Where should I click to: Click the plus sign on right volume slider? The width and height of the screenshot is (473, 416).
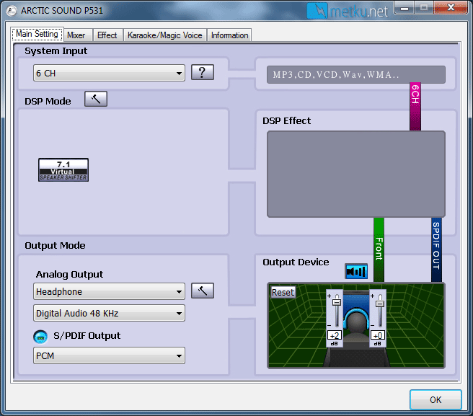373,296
